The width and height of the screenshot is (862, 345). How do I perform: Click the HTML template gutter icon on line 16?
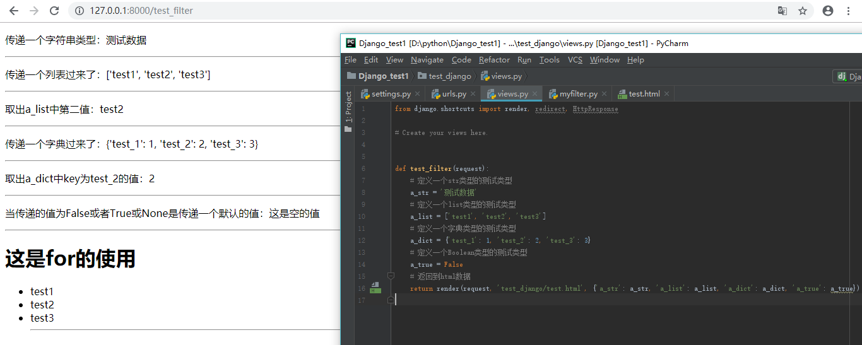(375, 288)
